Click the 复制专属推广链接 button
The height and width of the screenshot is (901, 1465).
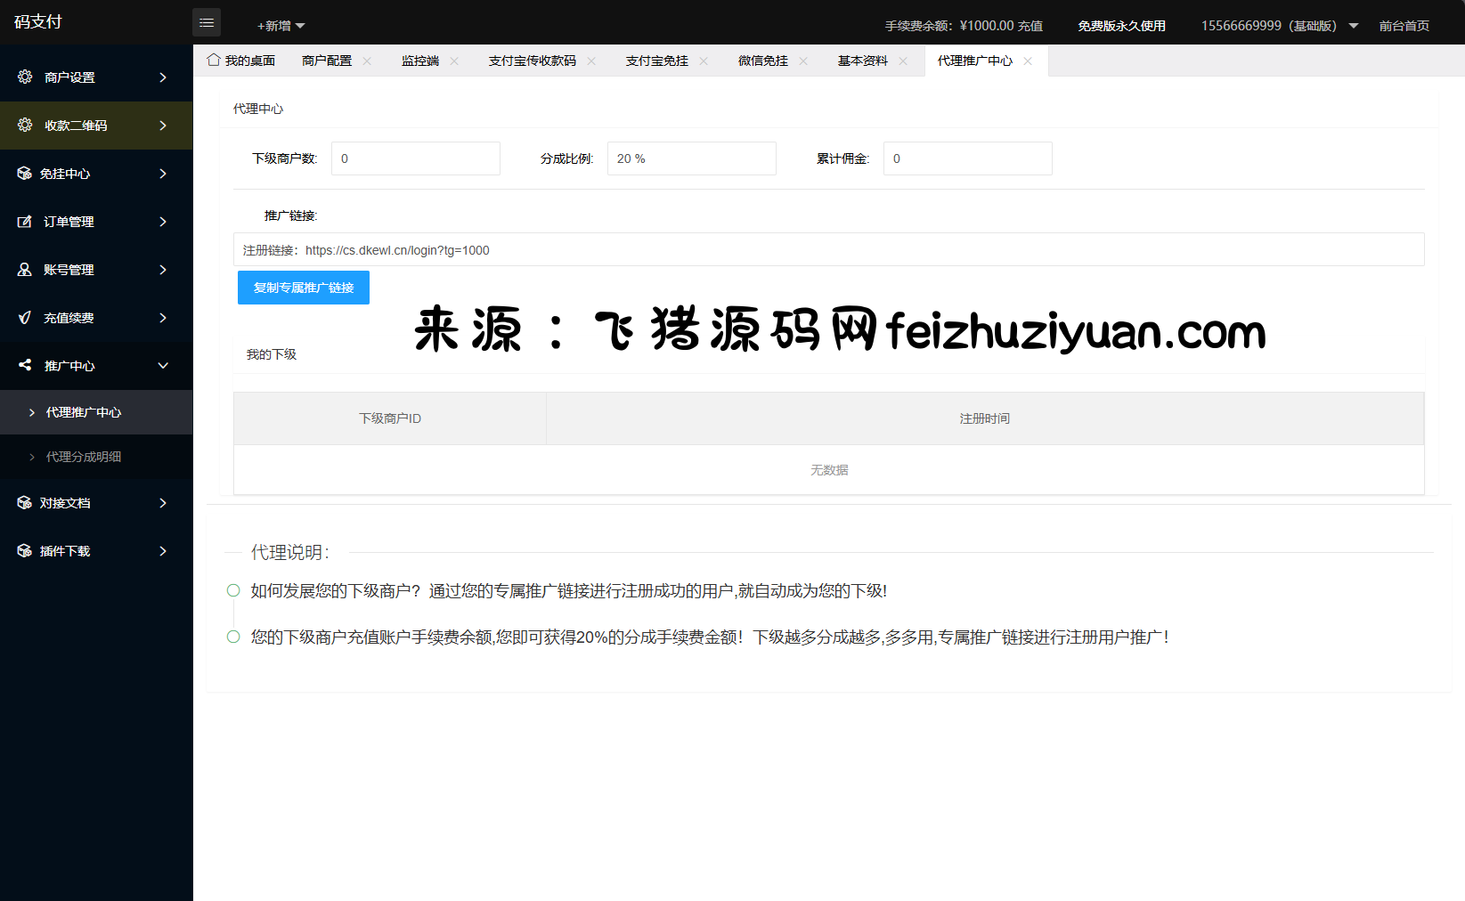304,288
